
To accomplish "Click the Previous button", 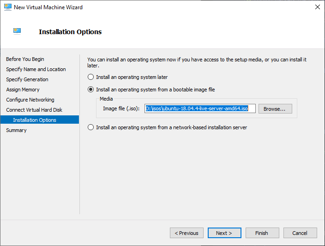I will click(x=187, y=233).
